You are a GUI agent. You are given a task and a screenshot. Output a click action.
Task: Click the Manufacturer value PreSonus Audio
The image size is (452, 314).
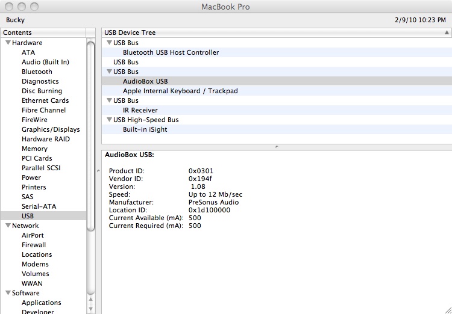(213, 202)
